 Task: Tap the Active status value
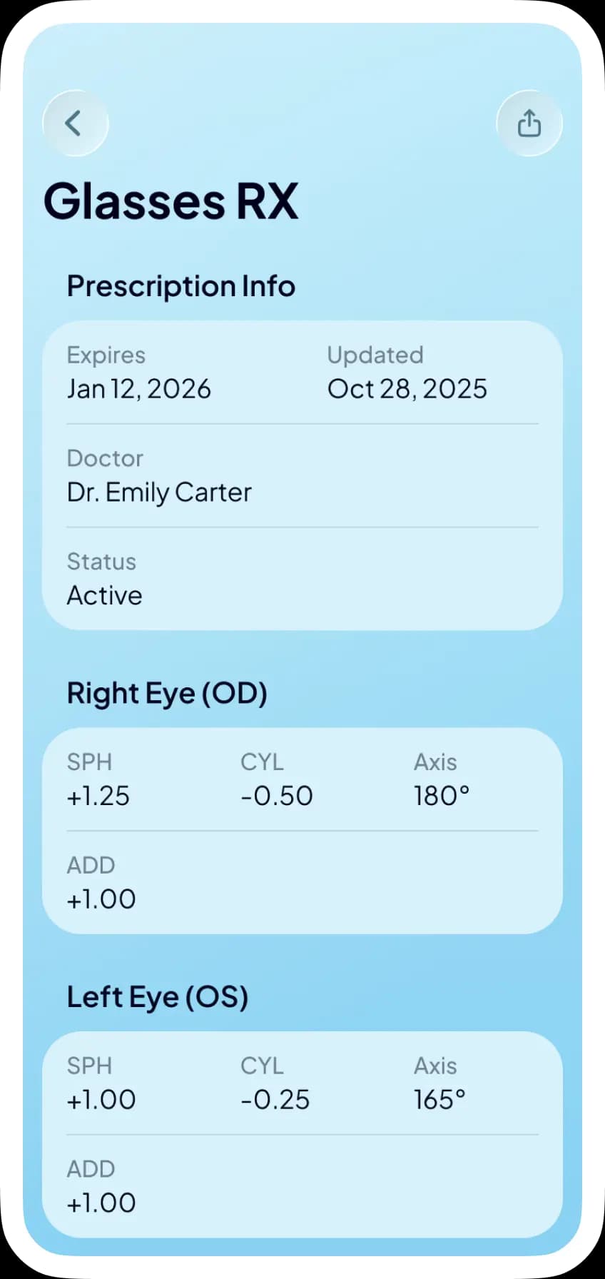(104, 595)
